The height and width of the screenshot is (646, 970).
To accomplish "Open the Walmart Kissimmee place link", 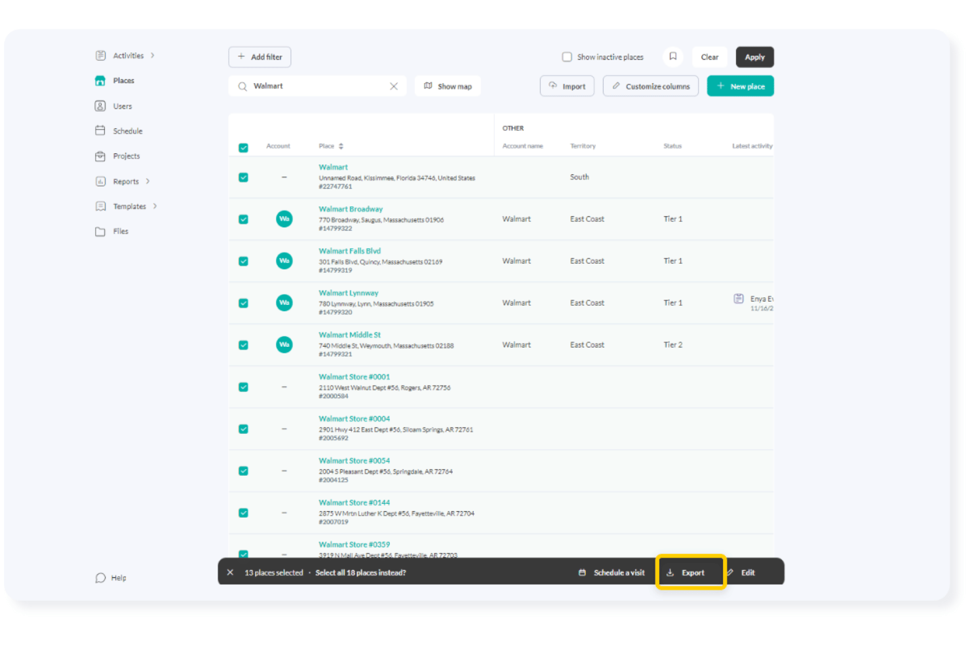I will (x=333, y=168).
